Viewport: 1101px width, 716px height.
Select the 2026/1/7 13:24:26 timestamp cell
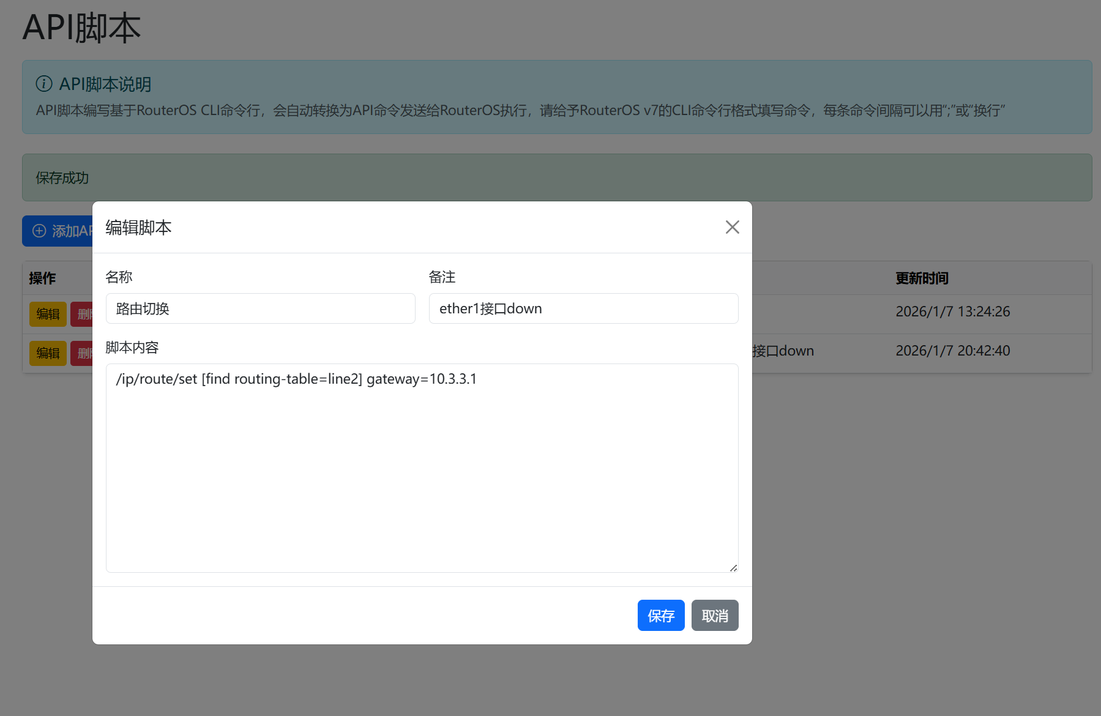pos(952,311)
